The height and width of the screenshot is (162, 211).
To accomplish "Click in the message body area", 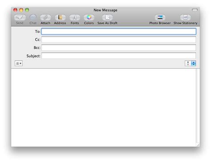I will 103,107.
